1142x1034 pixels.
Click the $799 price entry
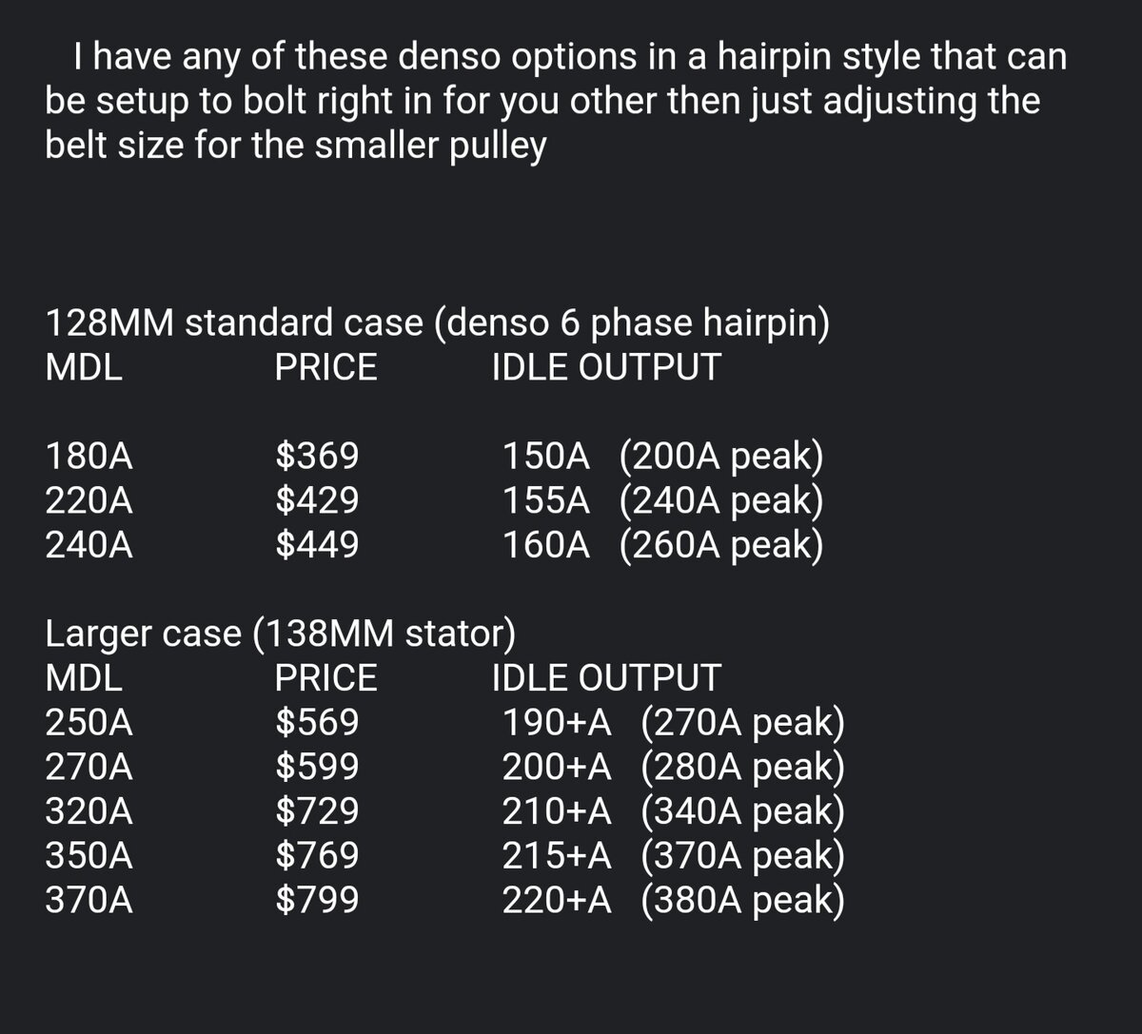317,900
